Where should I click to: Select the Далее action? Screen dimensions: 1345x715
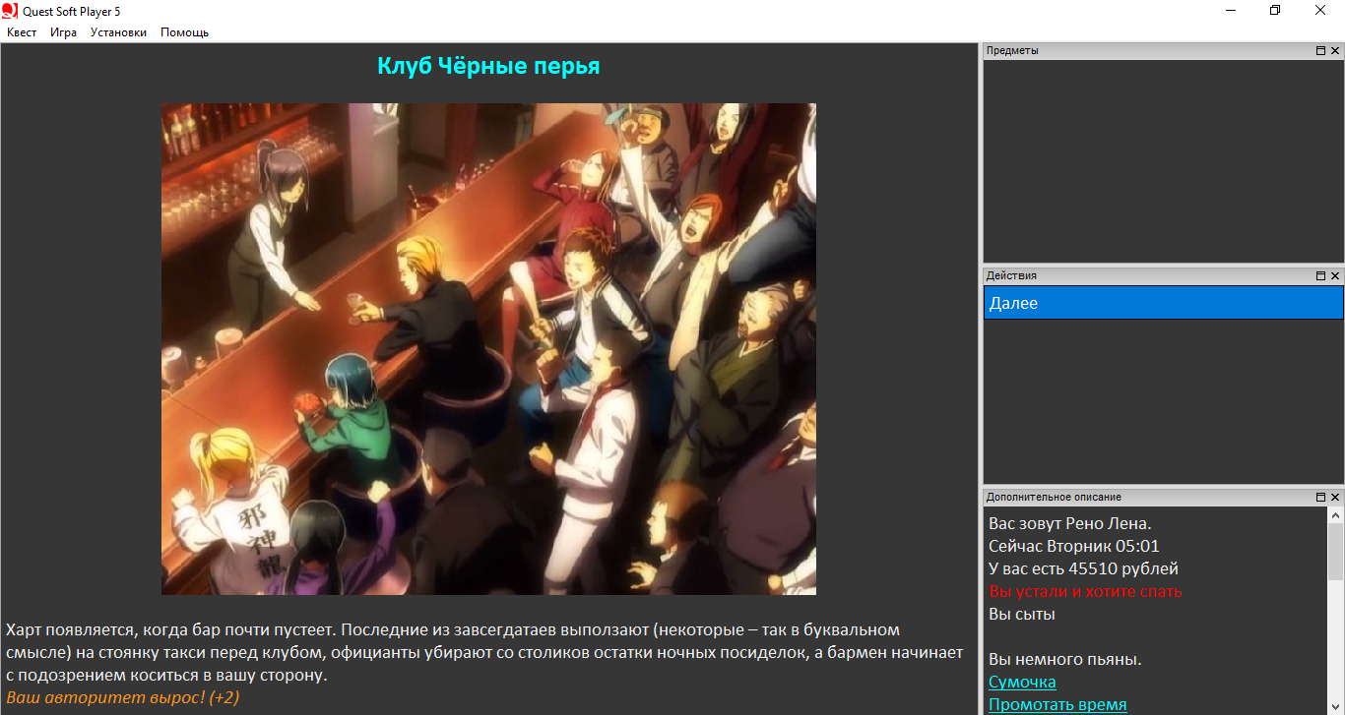(x=1163, y=303)
